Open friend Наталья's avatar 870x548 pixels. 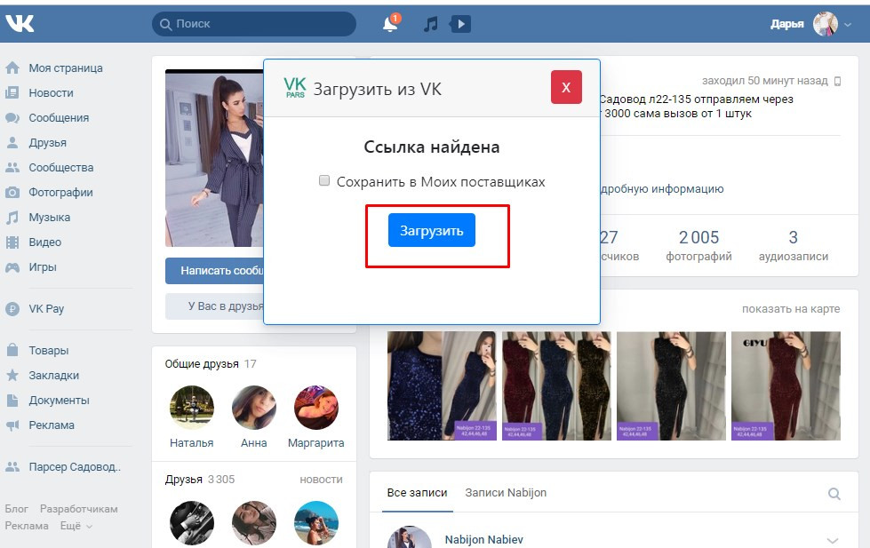(x=192, y=408)
